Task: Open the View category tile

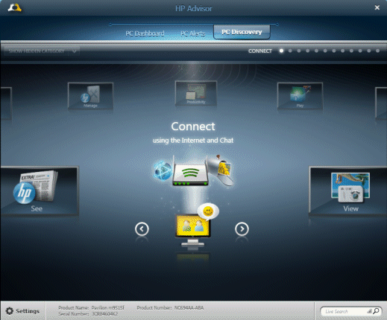Action: (348, 191)
